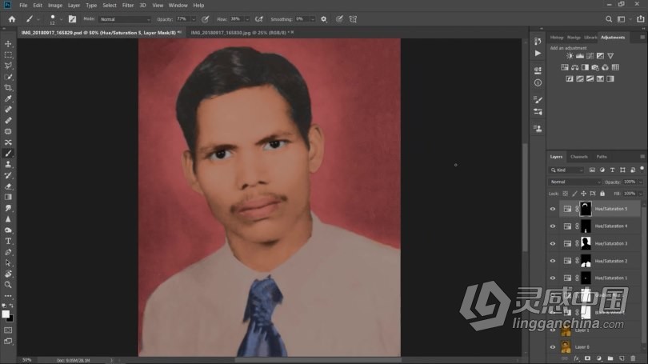Hide the Hue/Saturation 2 layer

(x=553, y=261)
